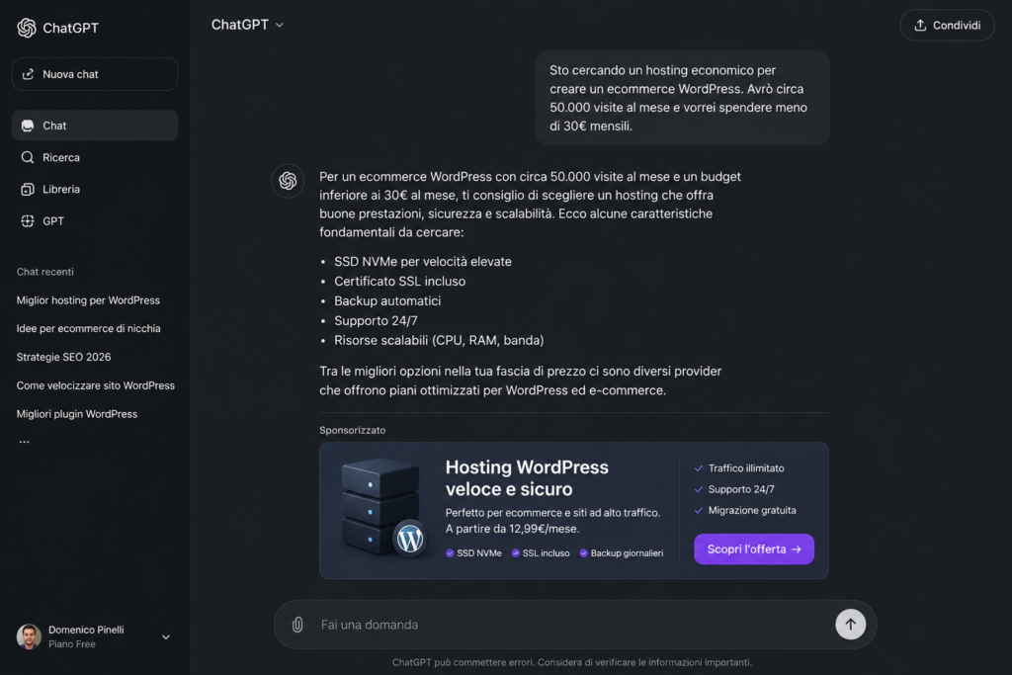Screen dimensions: 1012x675
Task: Open Miglior hosting per WordPress chat
Action: pos(88,300)
